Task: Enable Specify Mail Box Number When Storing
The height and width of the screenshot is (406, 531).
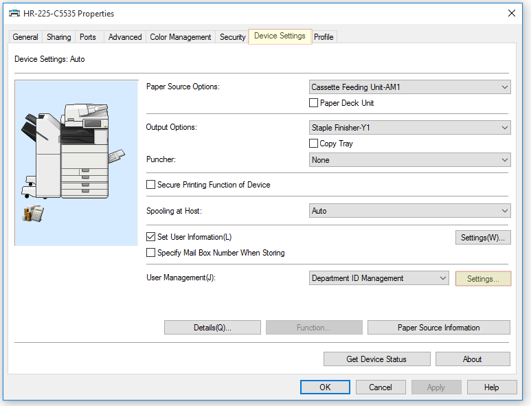Action: [151, 253]
